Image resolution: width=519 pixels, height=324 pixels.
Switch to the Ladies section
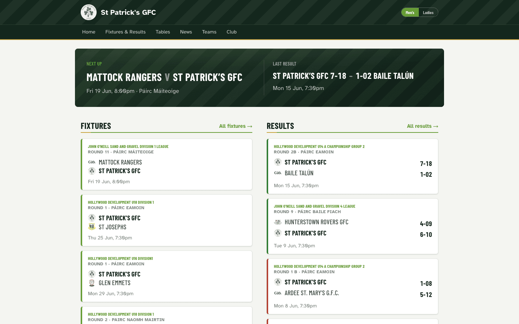click(x=428, y=13)
